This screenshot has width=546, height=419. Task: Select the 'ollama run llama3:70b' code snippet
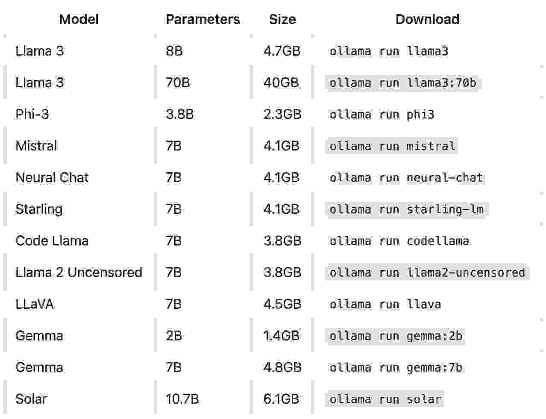(x=402, y=83)
